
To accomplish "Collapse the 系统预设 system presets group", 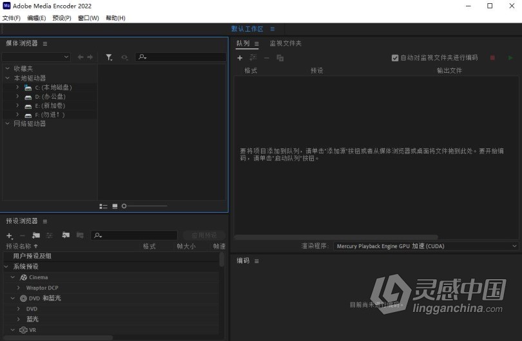I will [x=6, y=267].
